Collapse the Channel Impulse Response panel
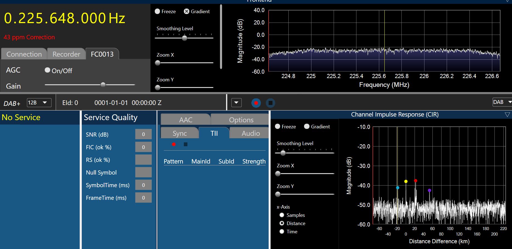The image size is (512, 249). (507, 115)
